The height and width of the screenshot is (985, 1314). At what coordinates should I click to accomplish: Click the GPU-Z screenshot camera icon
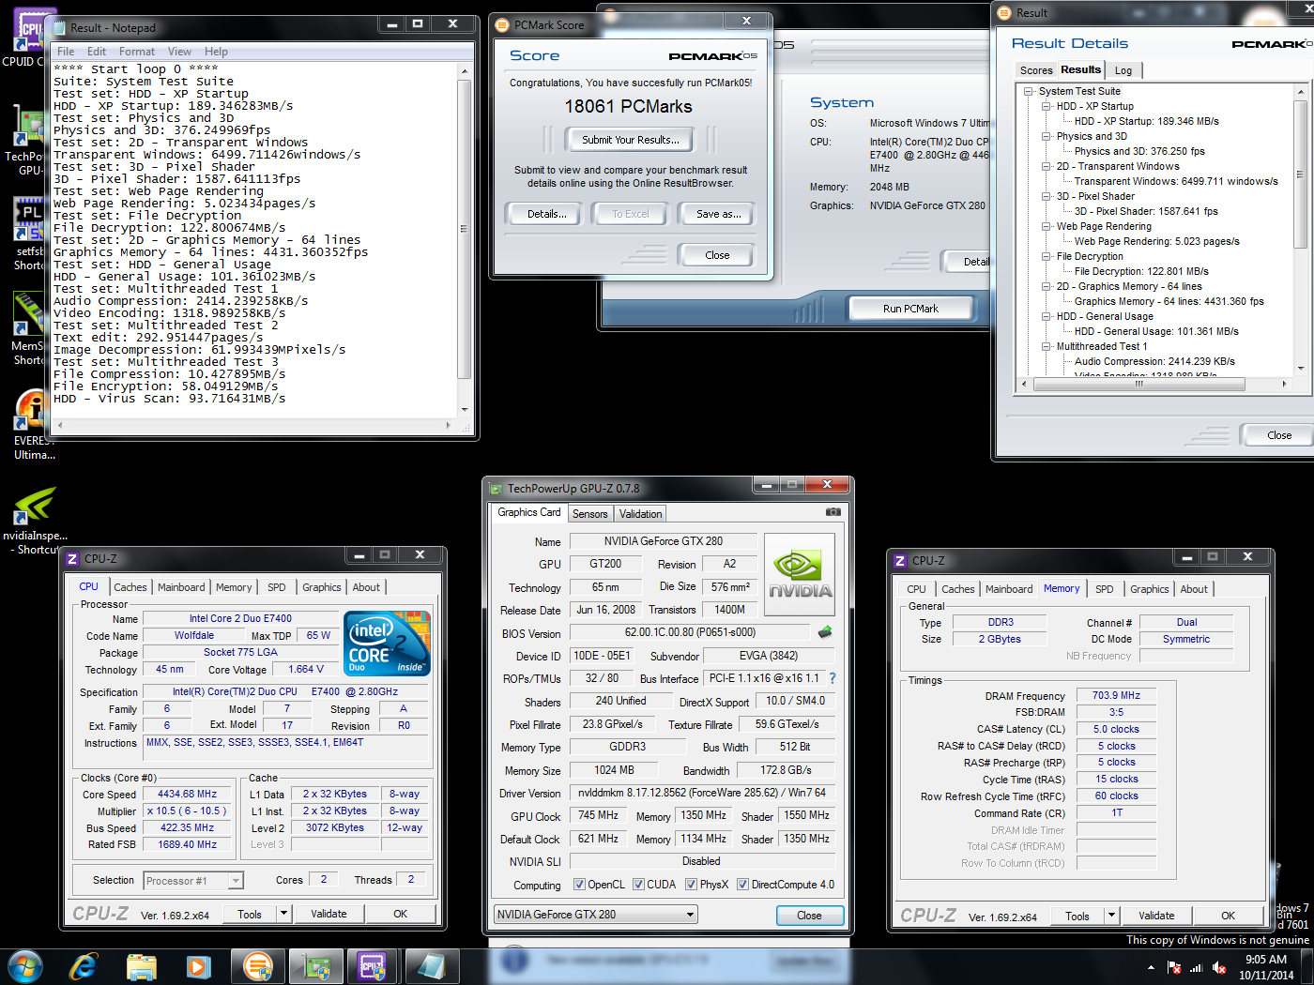click(833, 512)
